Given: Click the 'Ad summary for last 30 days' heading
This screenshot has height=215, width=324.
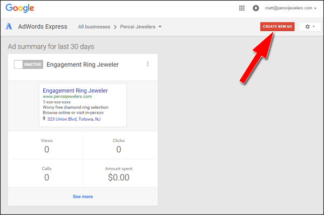Looking at the screenshot, I should point(51,46).
